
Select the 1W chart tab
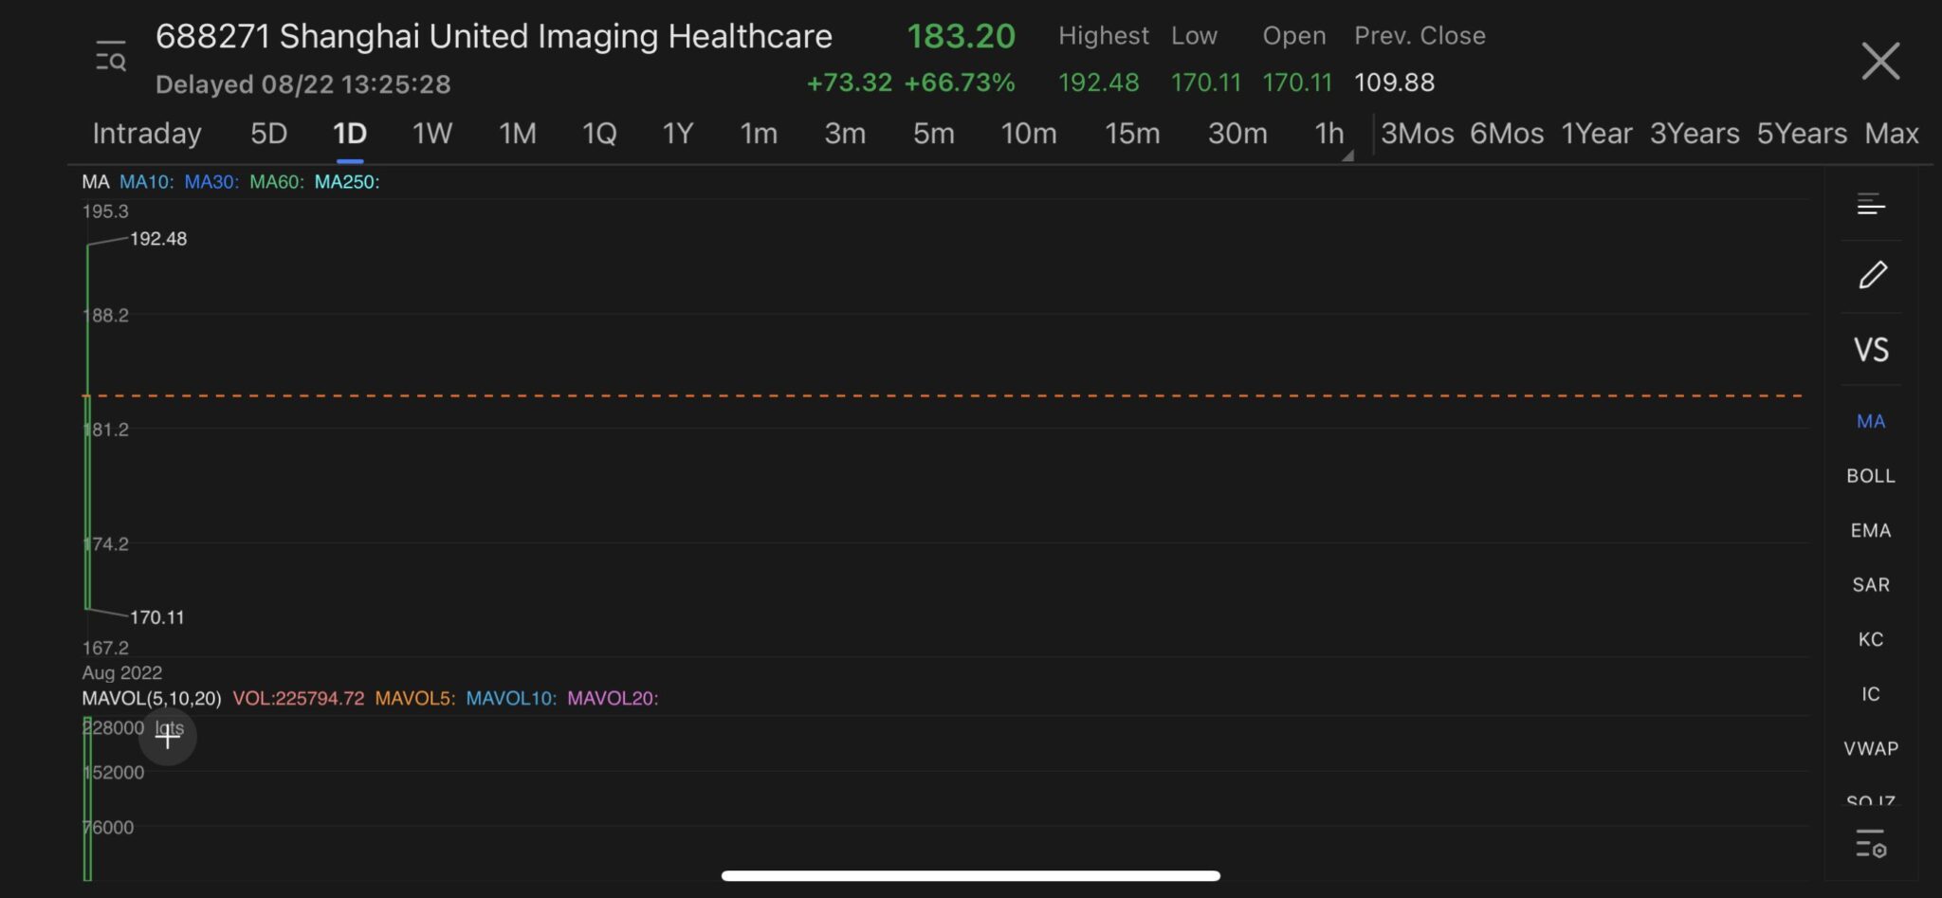(432, 134)
